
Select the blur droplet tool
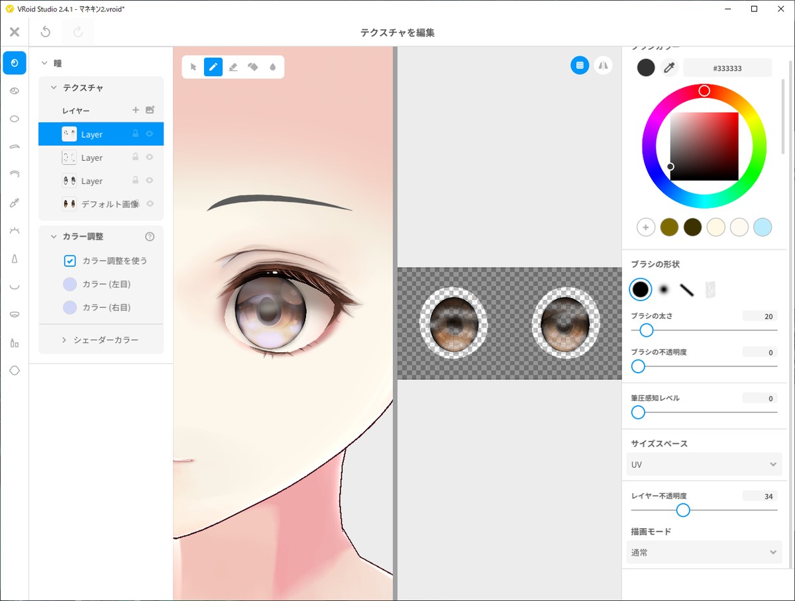coord(272,67)
